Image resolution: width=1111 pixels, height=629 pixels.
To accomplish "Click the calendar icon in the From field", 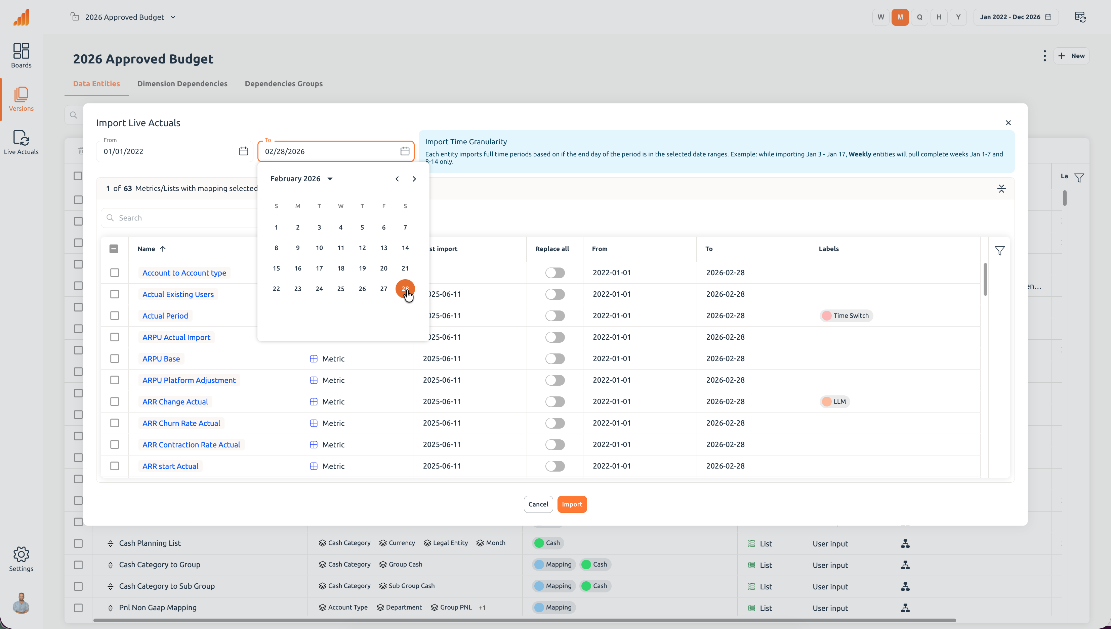I will pyautogui.click(x=244, y=151).
